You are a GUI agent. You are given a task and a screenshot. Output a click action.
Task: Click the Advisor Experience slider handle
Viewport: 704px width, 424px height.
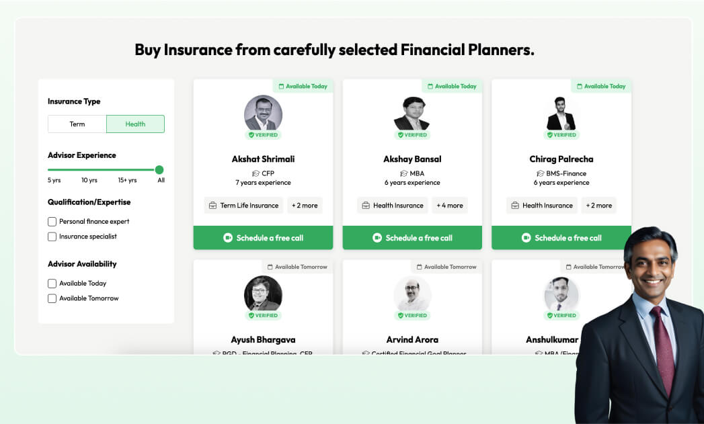click(x=159, y=169)
